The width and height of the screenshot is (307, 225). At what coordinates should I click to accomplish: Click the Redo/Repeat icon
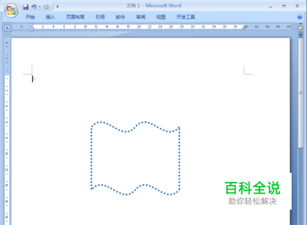coord(47,7)
